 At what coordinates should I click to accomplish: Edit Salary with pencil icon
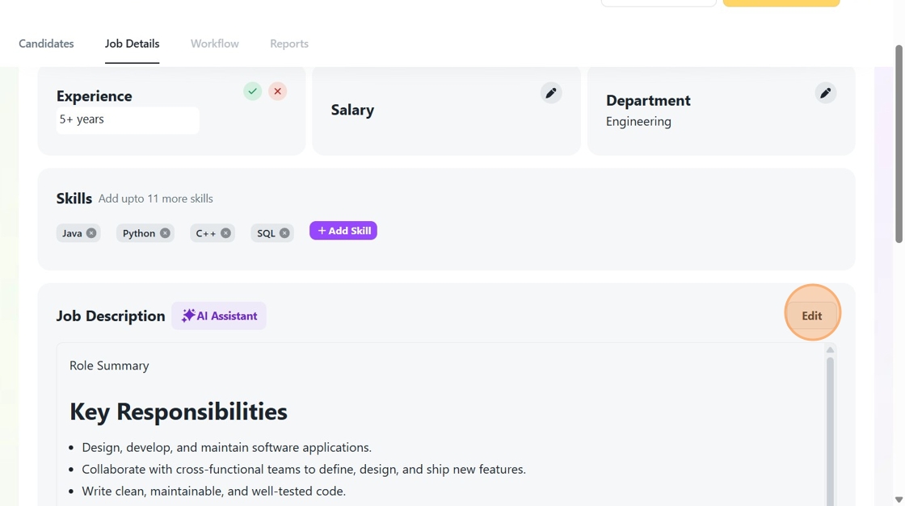(551, 93)
